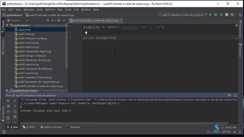Open the Window menu
This screenshot has width=244, height=137.
coord(86,10)
